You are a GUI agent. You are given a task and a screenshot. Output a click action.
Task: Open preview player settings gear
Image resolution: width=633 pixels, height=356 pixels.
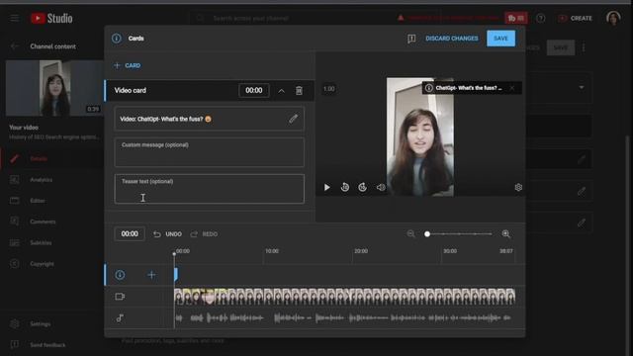(518, 187)
